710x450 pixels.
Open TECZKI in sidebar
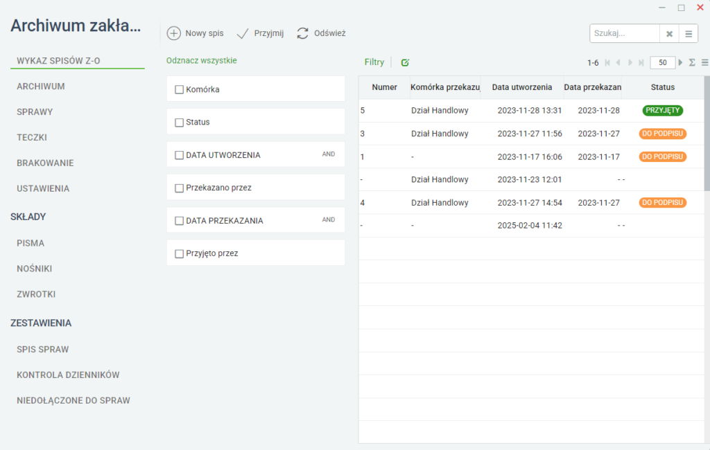point(32,138)
